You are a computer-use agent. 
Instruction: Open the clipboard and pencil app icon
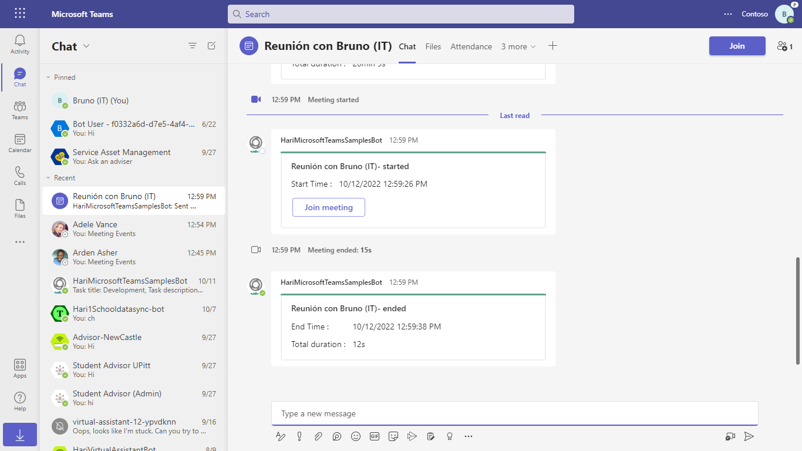point(431,436)
